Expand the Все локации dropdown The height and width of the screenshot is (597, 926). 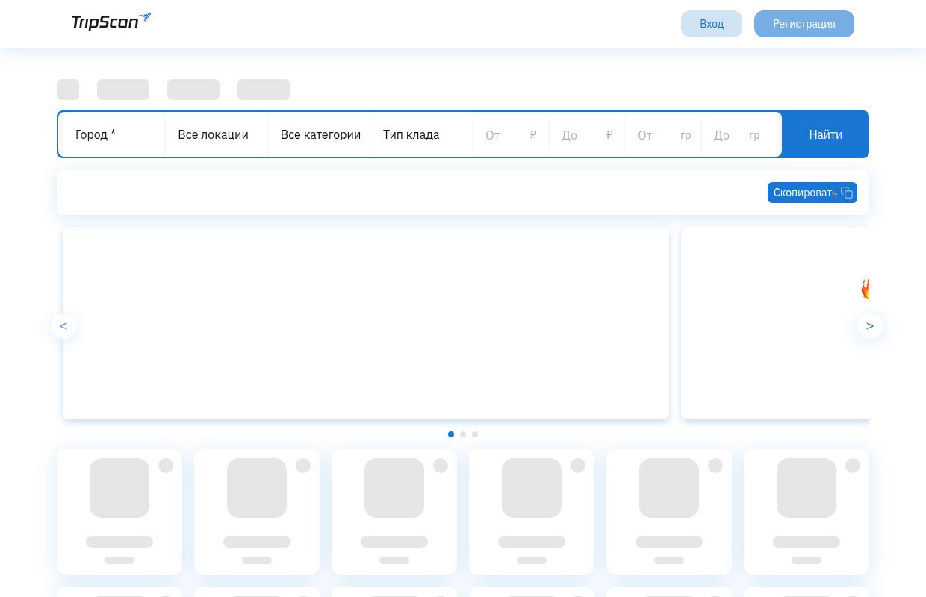pos(217,135)
